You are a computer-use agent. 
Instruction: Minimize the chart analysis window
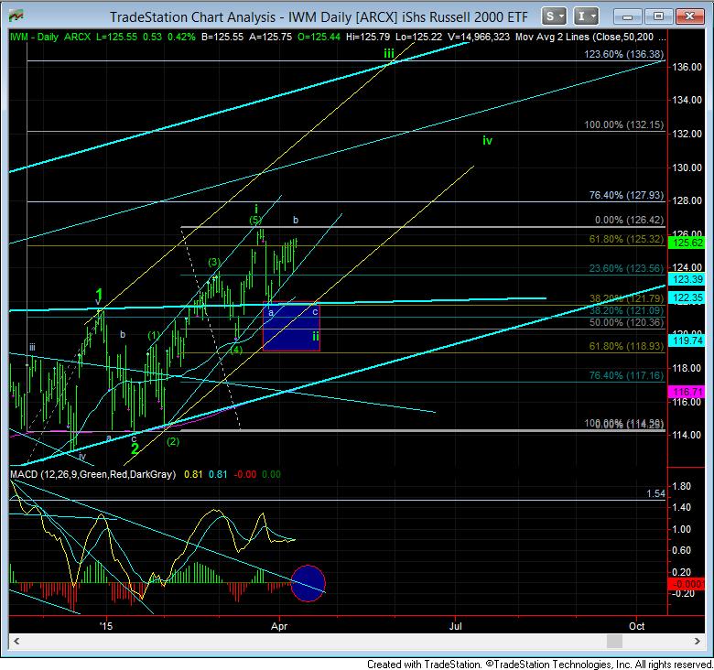(x=627, y=16)
